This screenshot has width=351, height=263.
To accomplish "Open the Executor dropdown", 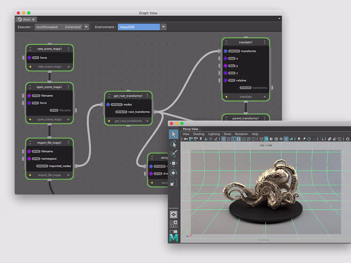I will pyautogui.click(x=86, y=27).
